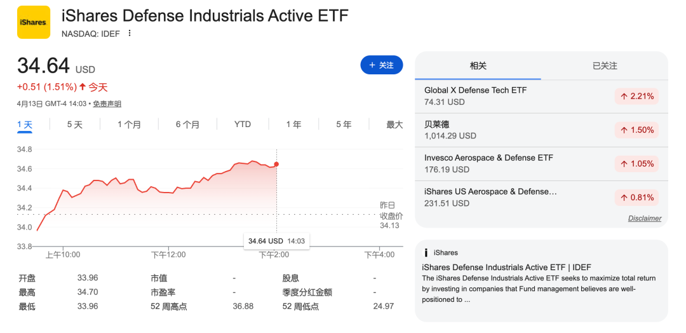Click the 2.21% change badge for Global X
The image size is (686, 333).
(x=637, y=96)
